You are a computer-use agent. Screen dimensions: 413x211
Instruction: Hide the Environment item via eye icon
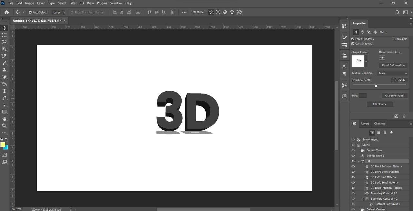[353, 140]
